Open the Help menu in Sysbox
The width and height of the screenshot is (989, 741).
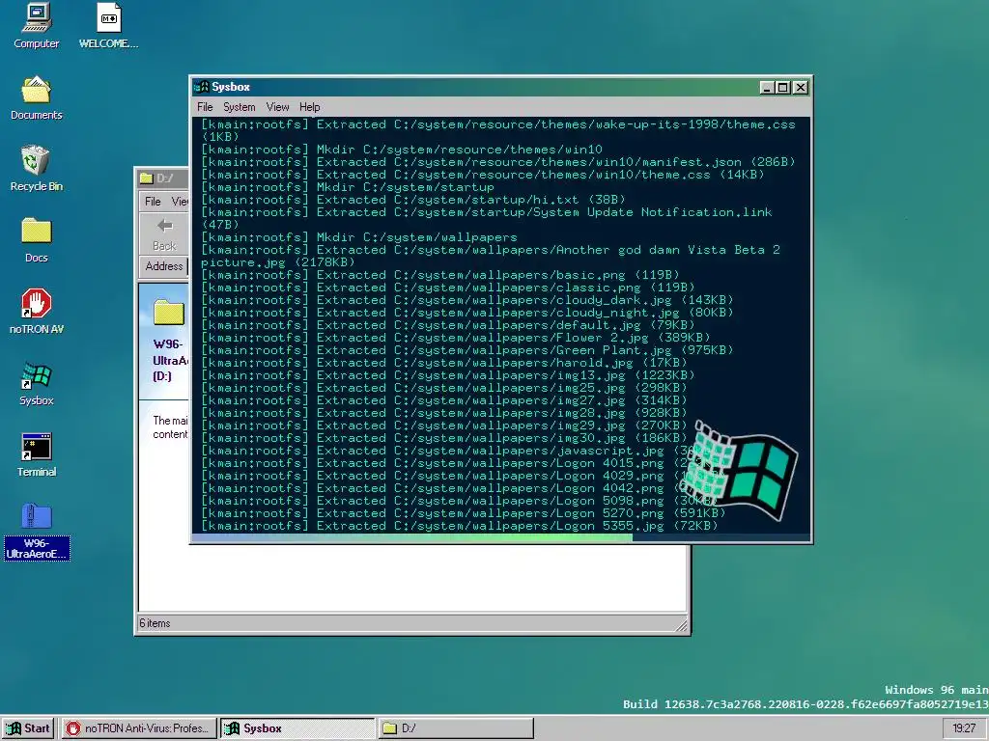(309, 107)
